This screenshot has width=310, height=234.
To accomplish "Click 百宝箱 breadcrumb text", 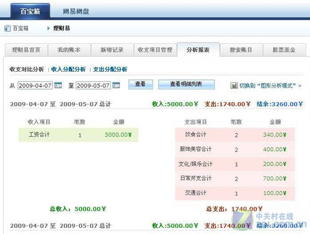I will pyautogui.click(x=20, y=28).
